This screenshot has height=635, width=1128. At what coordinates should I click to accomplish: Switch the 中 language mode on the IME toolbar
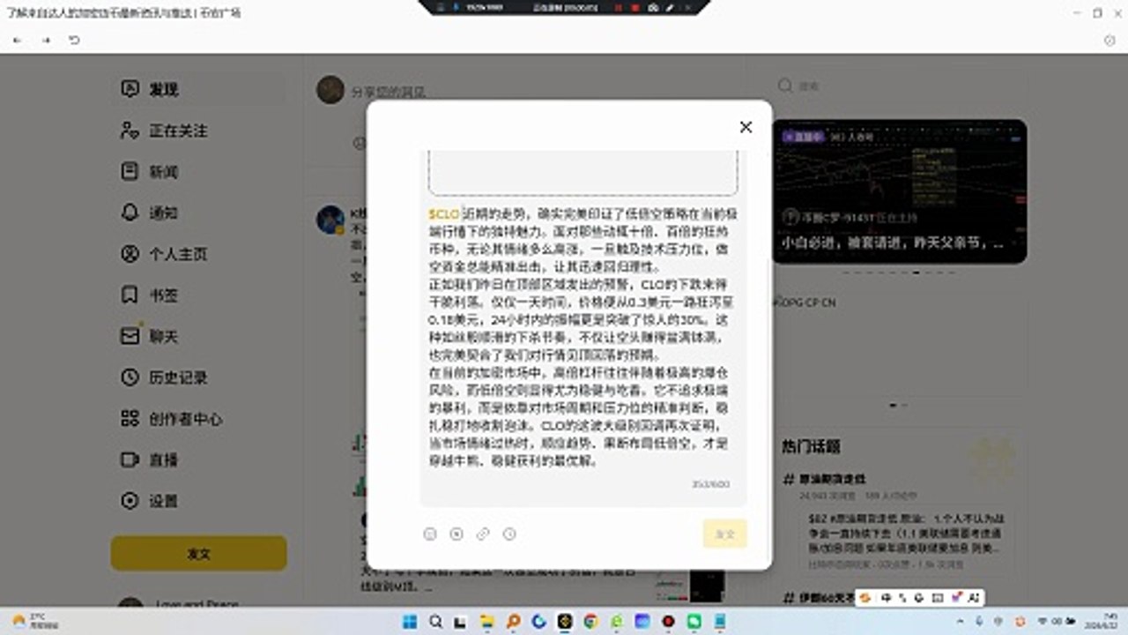pyautogui.click(x=887, y=598)
